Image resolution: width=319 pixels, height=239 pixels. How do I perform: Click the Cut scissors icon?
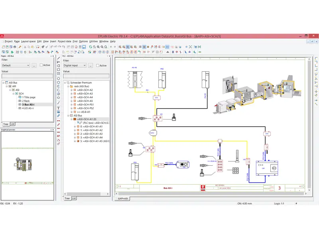click(25, 47)
